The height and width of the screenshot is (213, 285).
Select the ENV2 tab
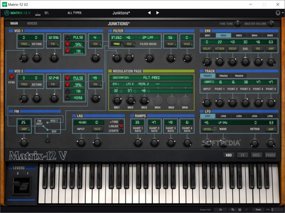pos(223,35)
